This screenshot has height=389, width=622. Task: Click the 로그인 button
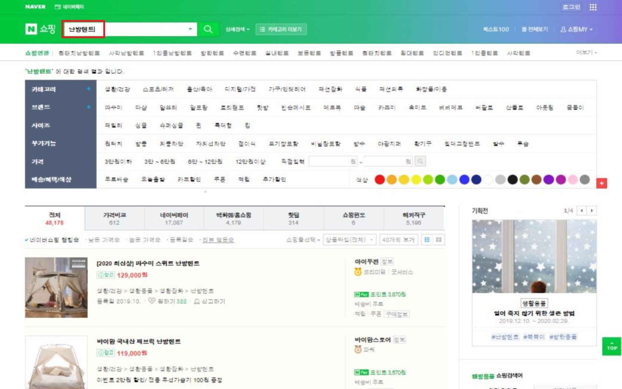[571, 7]
